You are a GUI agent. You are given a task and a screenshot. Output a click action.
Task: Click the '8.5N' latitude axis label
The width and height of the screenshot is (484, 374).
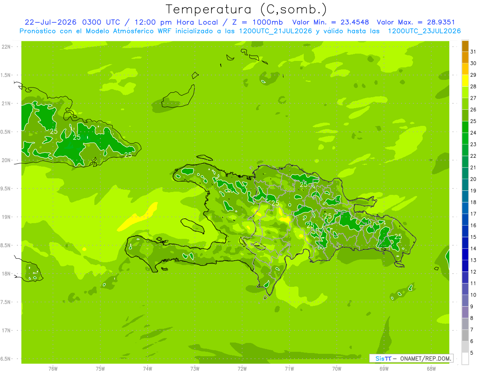coord(6,245)
